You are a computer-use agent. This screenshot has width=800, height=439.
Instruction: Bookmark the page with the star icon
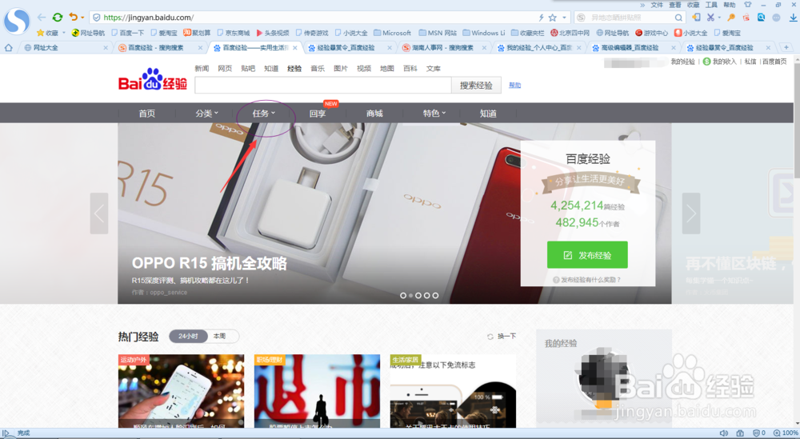tap(553, 18)
